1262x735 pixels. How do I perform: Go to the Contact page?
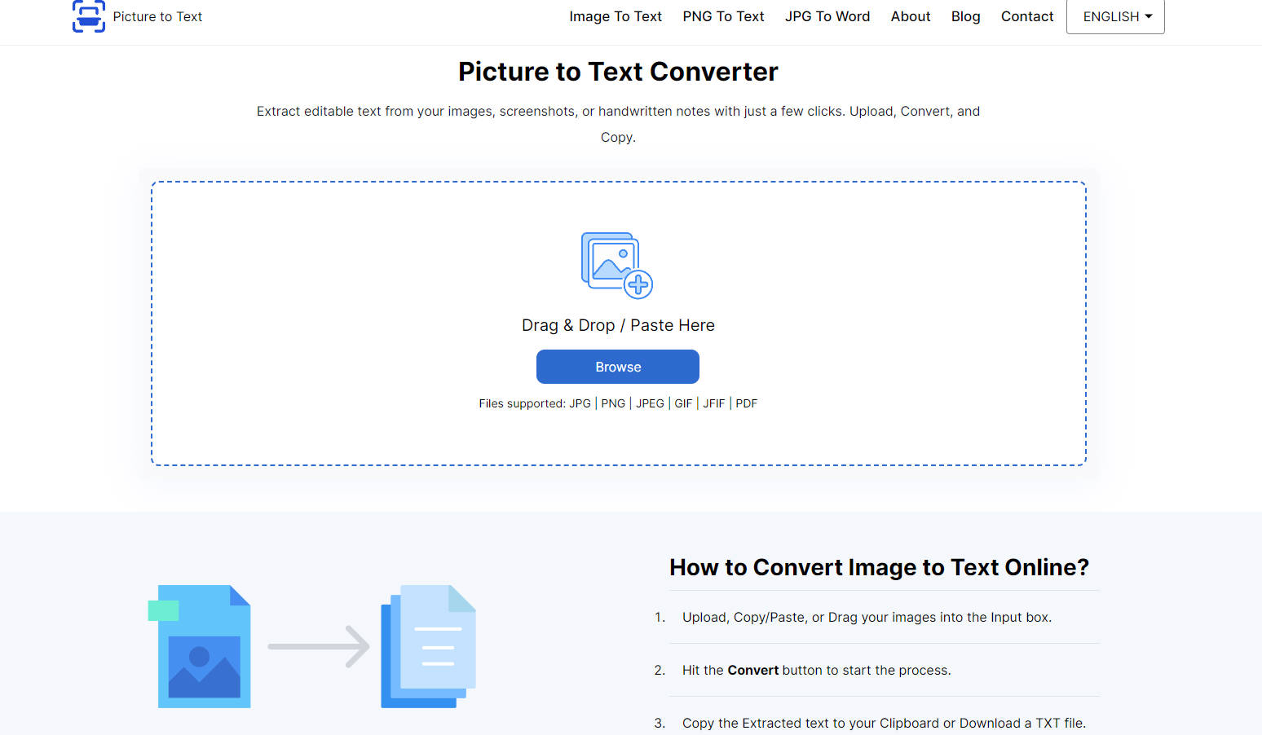tap(1026, 16)
